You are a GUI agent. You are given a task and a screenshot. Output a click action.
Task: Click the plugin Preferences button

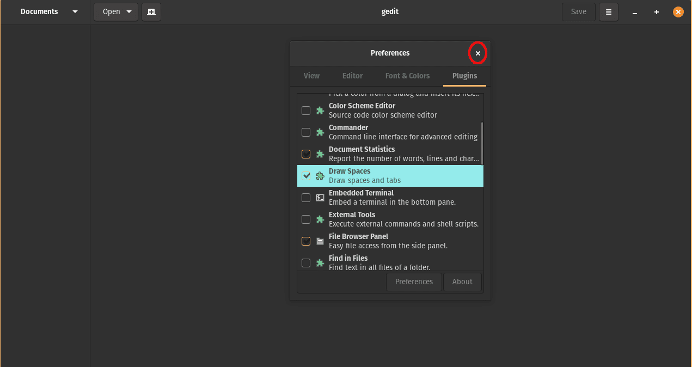click(414, 282)
